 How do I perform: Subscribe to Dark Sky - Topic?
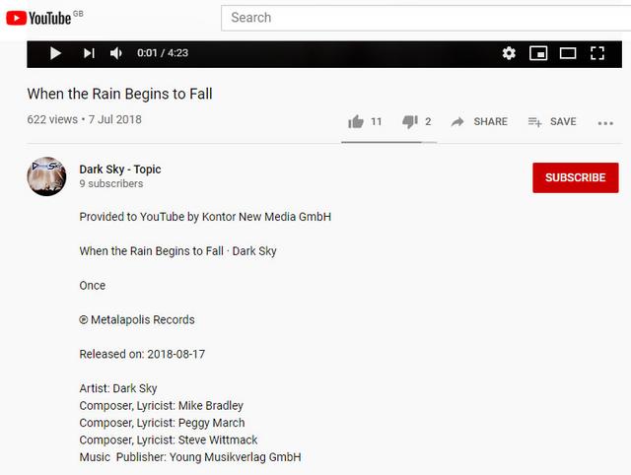click(x=576, y=177)
